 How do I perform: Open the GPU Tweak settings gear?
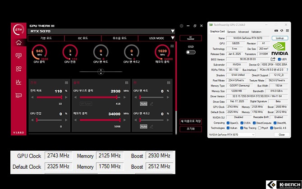click(182, 26)
